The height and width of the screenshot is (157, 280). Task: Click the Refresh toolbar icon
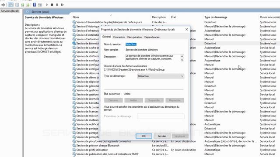22,5
